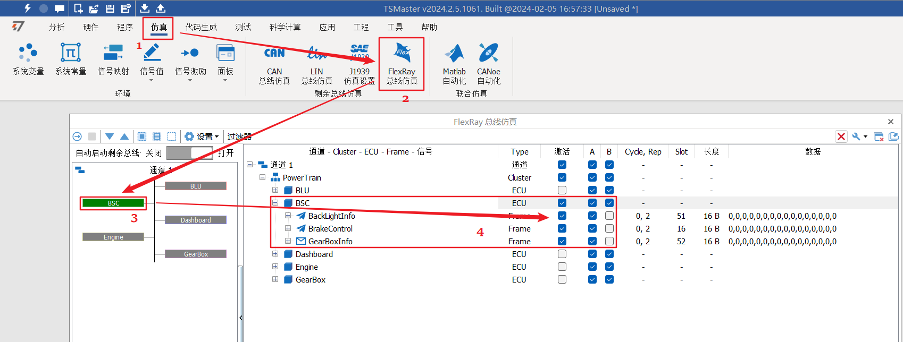Open 设置 dropdown in FlexRay toolbar
Image resolution: width=903 pixels, height=342 pixels.
click(202, 136)
